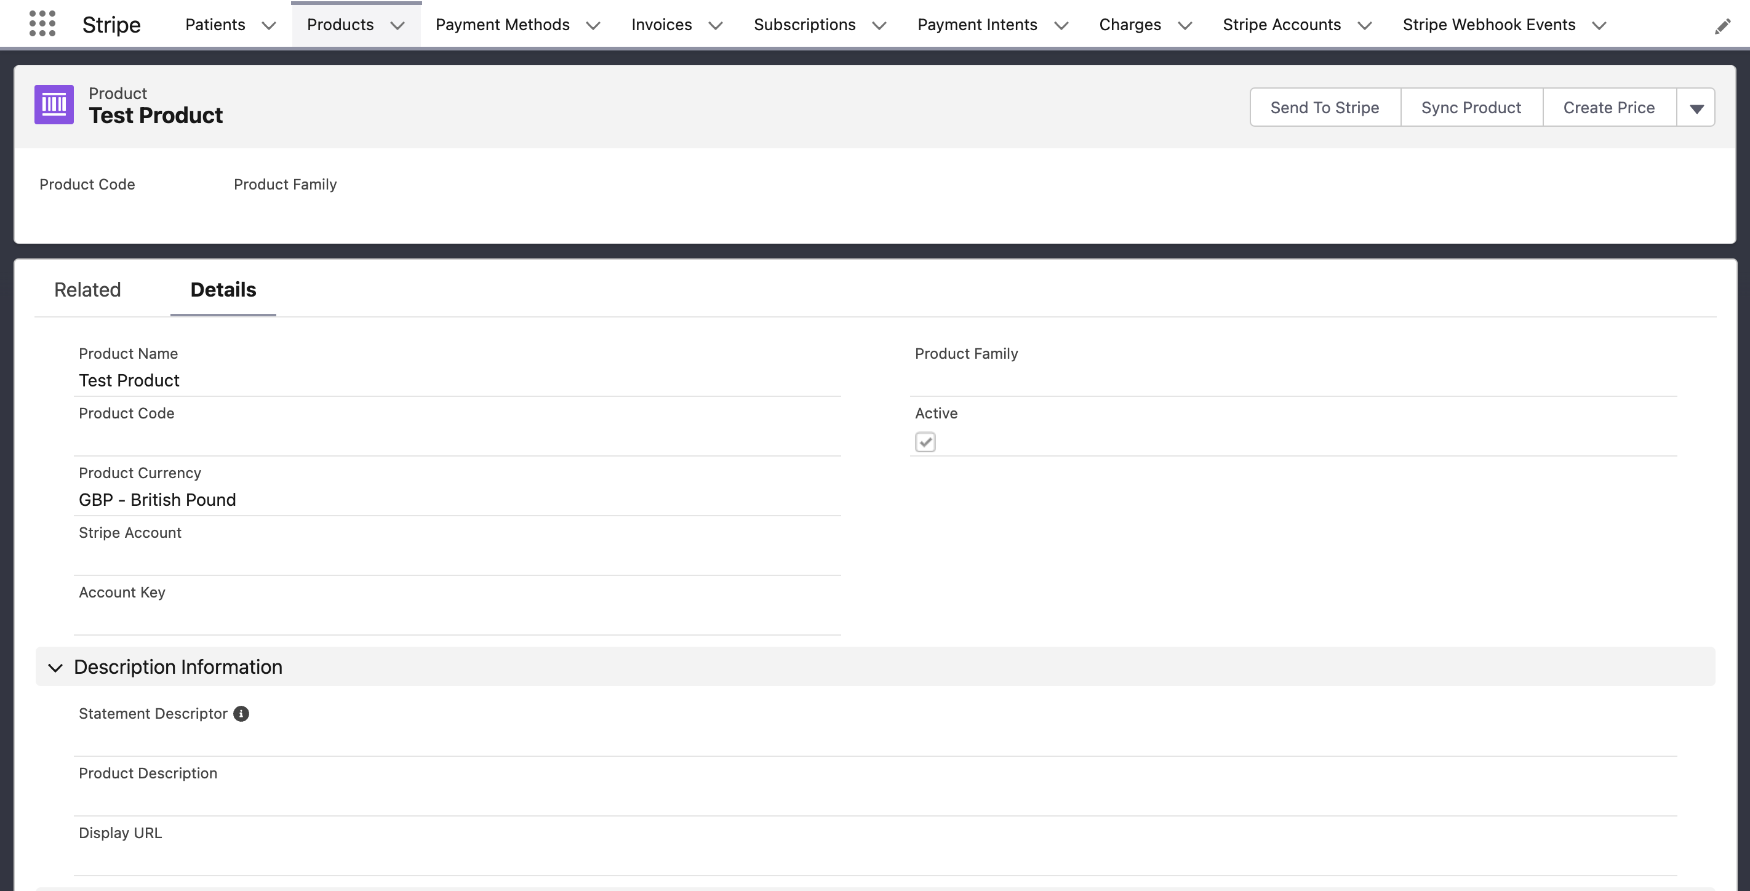Image resolution: width=1750 pixels, height=891 pixels.
Task: Open the Products tab dropdown chevron
Action: click(x=398, y=26)
